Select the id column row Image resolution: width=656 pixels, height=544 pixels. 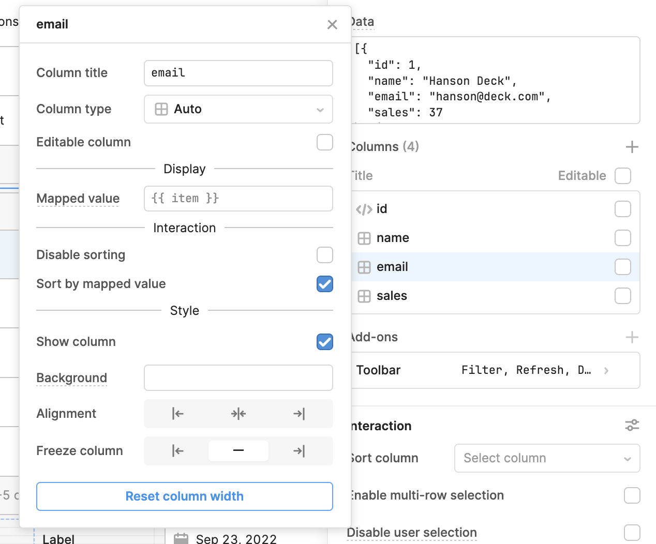[496, 209]
